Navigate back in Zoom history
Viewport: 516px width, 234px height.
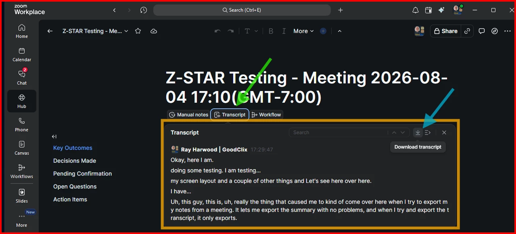point(115,10)
